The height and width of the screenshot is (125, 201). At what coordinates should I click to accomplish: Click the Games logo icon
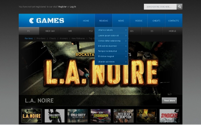(32, 21)
